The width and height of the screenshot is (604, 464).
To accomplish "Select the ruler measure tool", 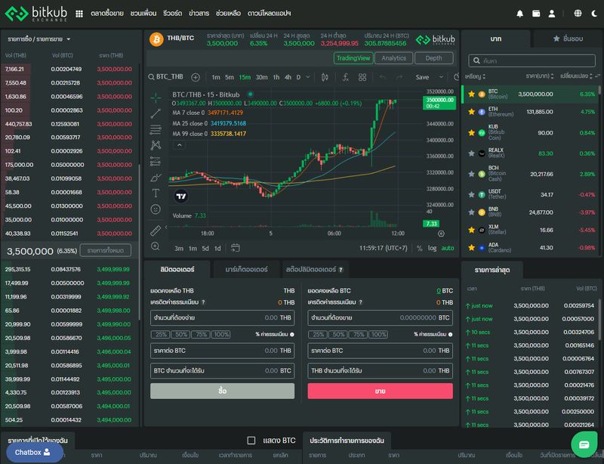I will coord(156,230).
